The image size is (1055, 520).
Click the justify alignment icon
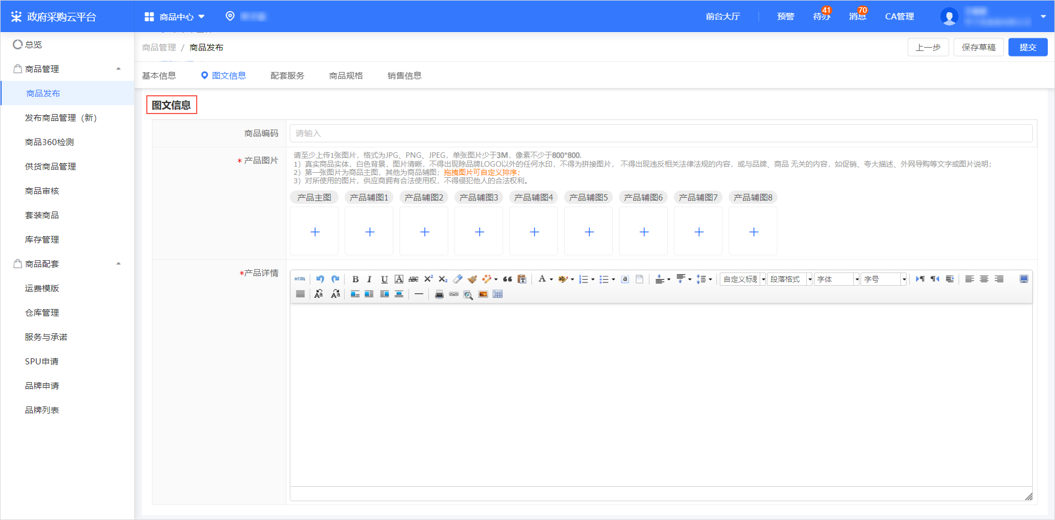click(300, 294)
